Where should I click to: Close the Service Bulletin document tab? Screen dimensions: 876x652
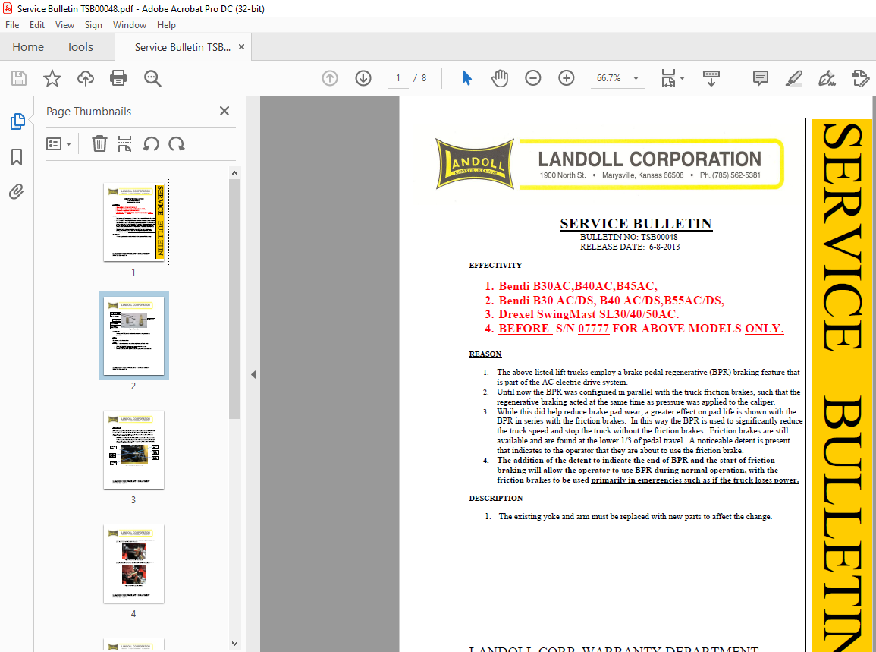click(241, 47)
